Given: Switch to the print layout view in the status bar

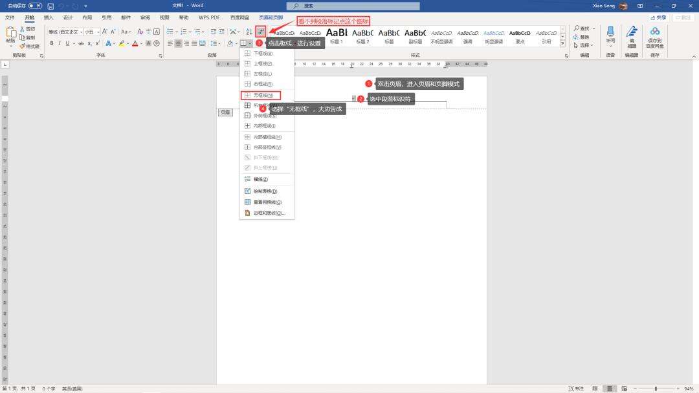Looking at the screenshot, I should [610, 388].
